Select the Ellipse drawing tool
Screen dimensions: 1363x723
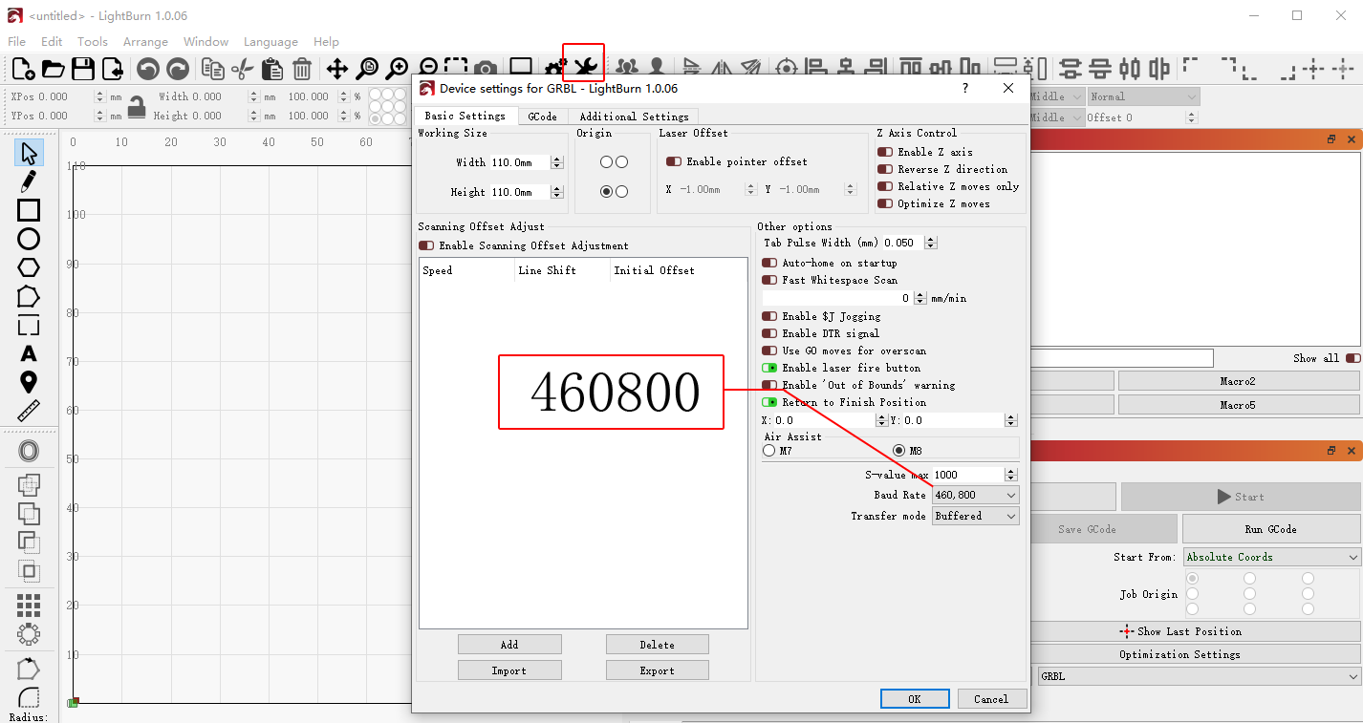pyautogui.click(x=29, y=239)
